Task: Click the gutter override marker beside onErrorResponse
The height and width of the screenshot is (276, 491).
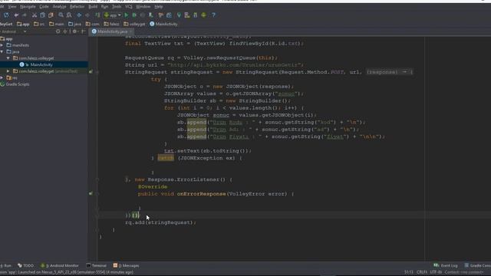Action: (x=91, y=194)
